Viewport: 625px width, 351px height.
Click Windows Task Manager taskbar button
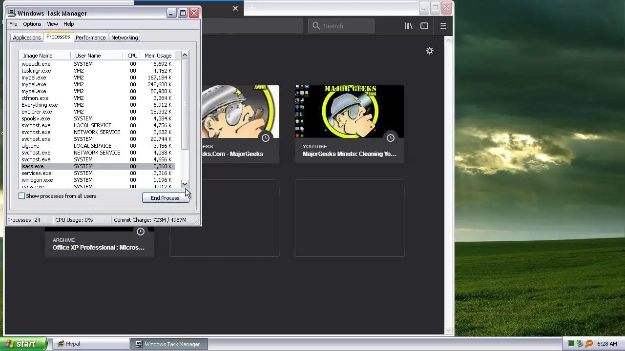point(169,344)
